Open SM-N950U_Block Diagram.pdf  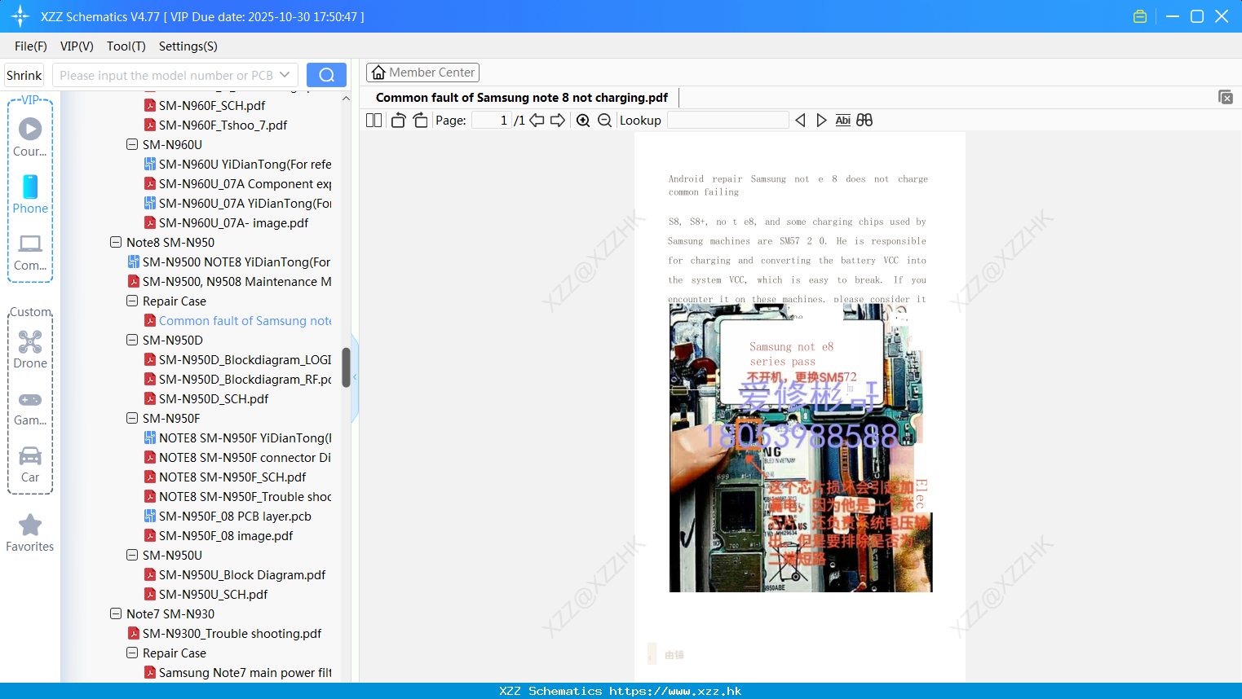pos(242,574)
